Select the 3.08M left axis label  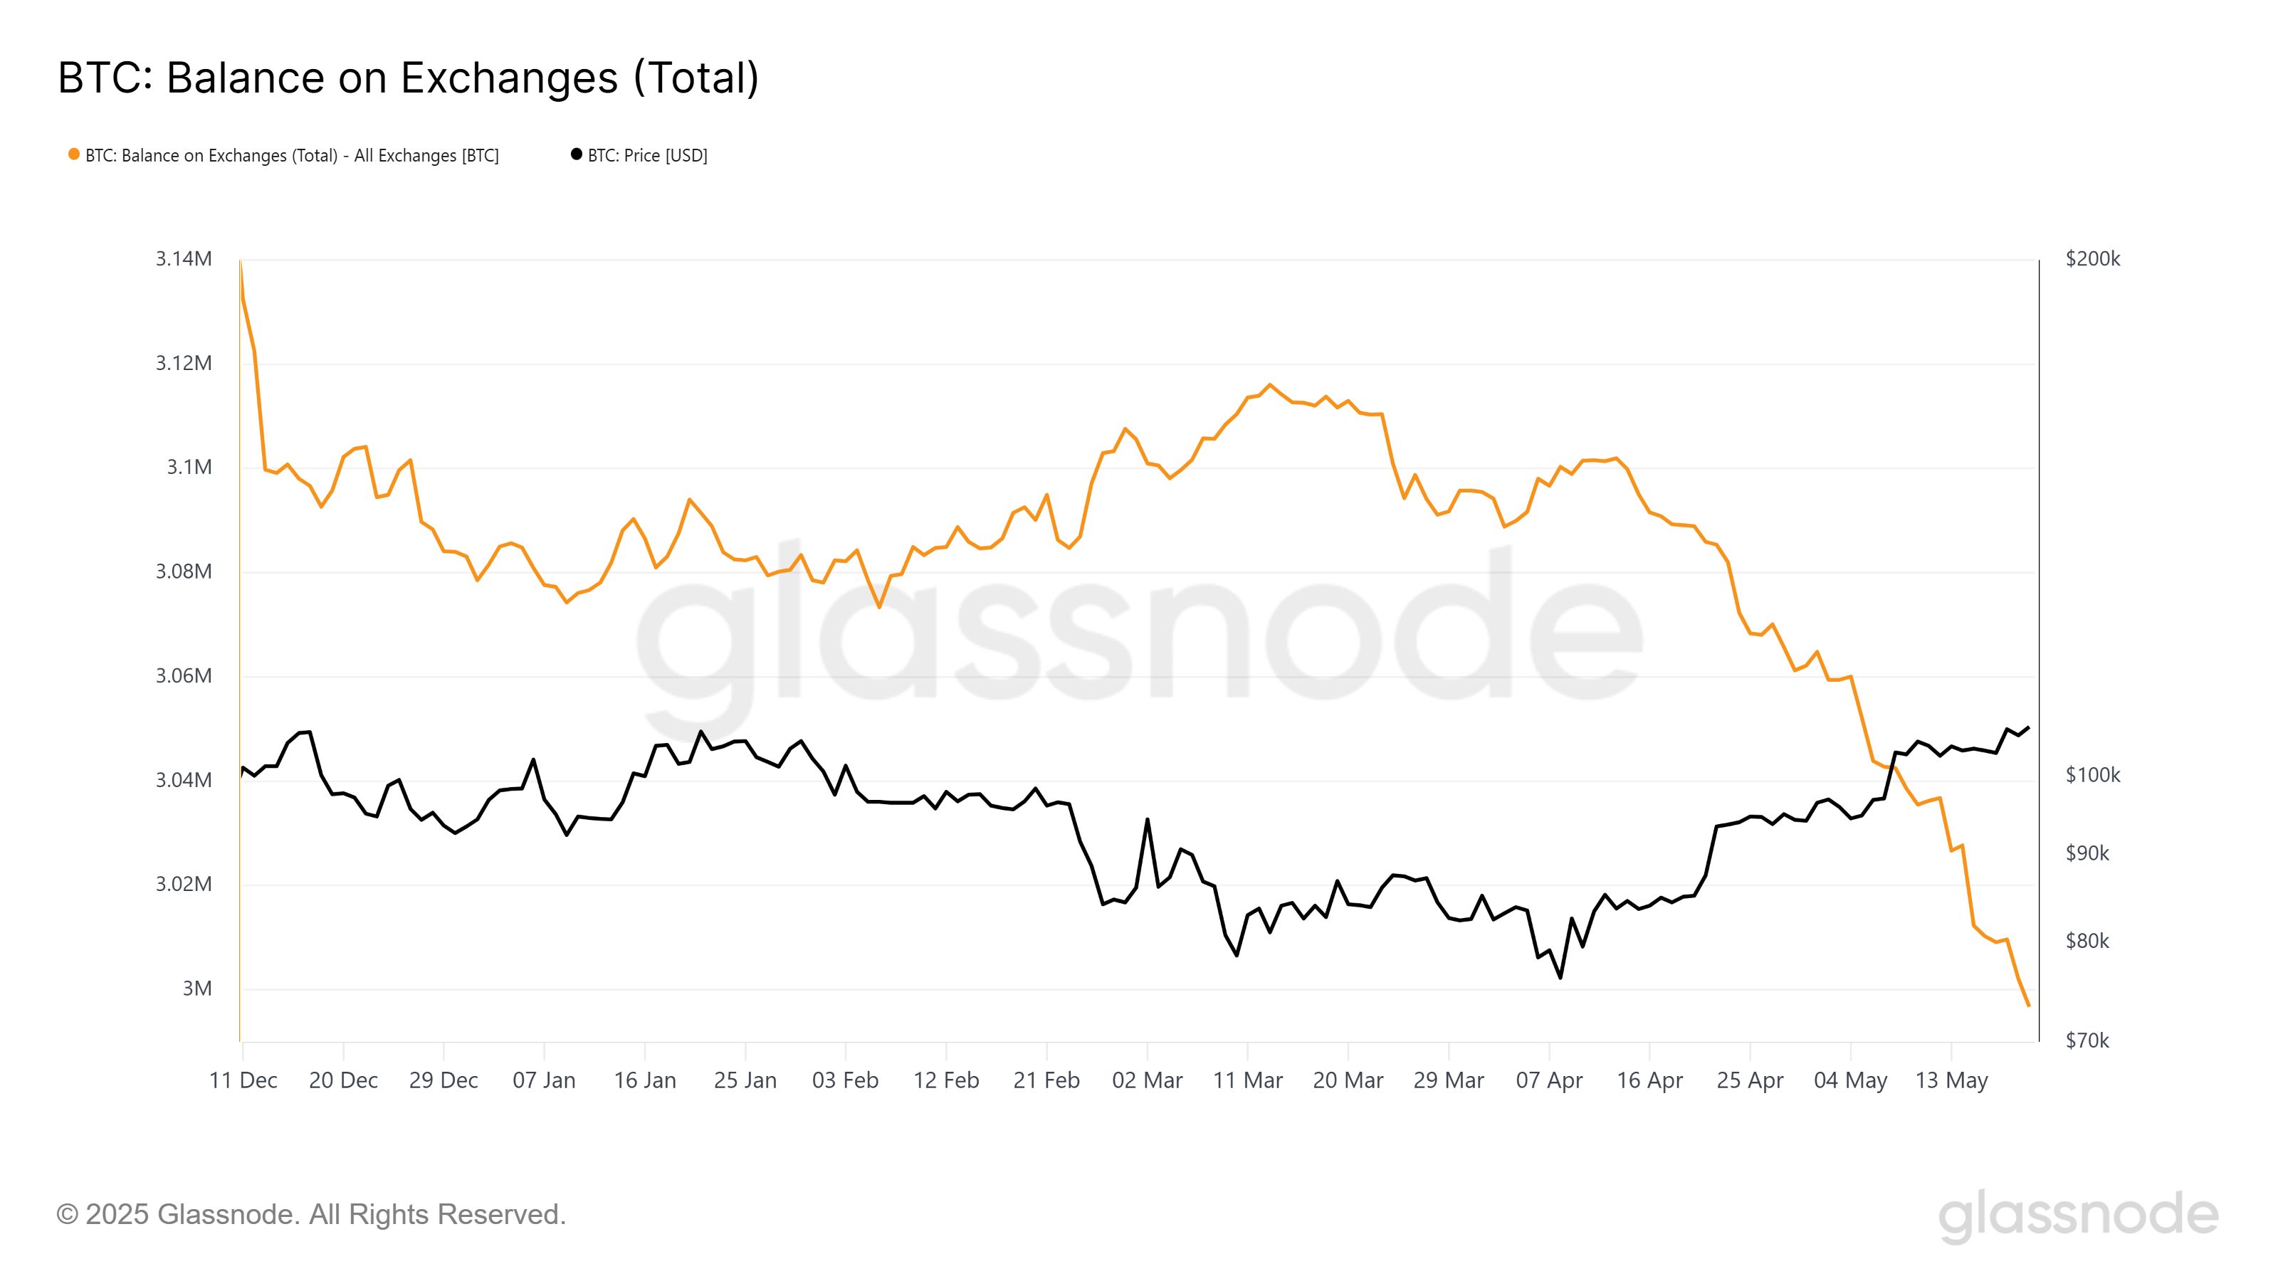[x=184, y=572]
